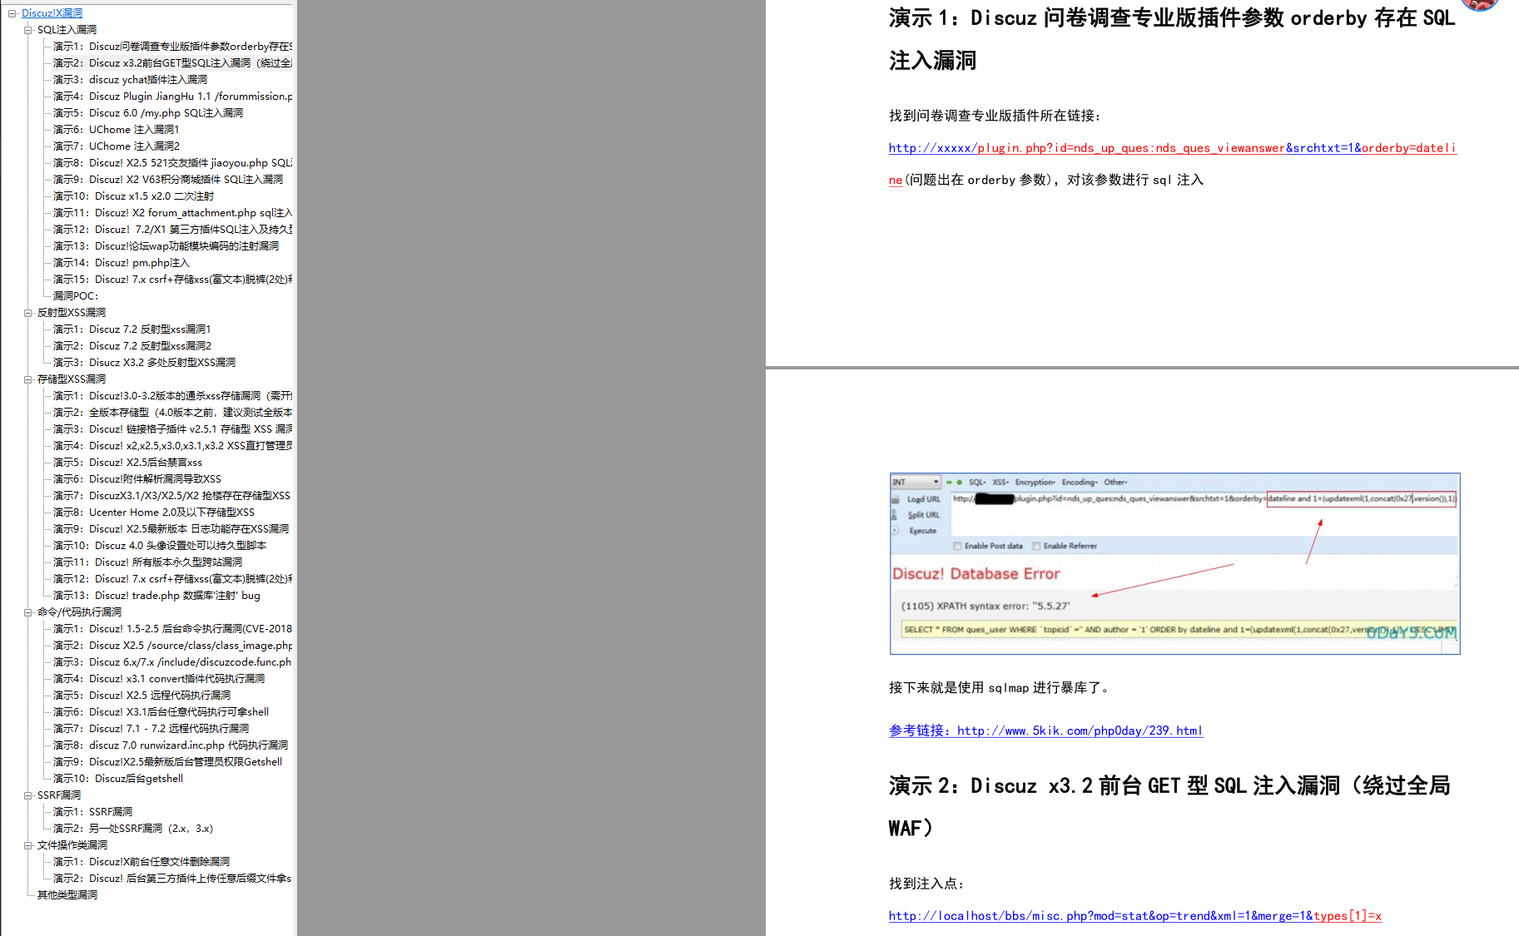Open the nds_up_ques plugin URL link
Viewport: 1519px width, 936px height.
[x=1172, y=148]
